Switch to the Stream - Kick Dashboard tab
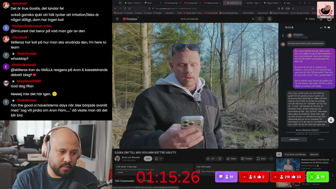 point(133,3)
